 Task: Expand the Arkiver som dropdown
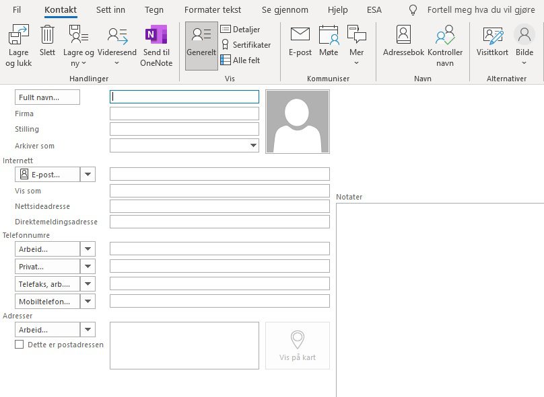[254, 145]
